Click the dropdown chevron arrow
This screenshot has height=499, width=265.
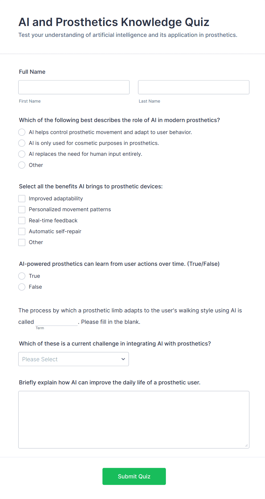[x=123, y=359]
